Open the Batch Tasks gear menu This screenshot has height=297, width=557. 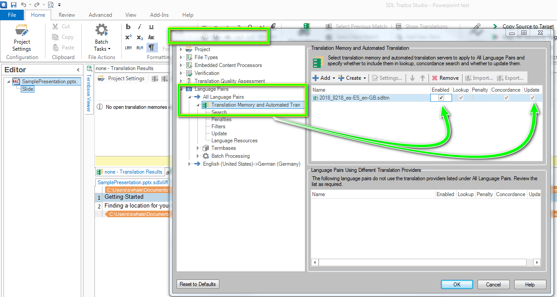coord(102,38)
